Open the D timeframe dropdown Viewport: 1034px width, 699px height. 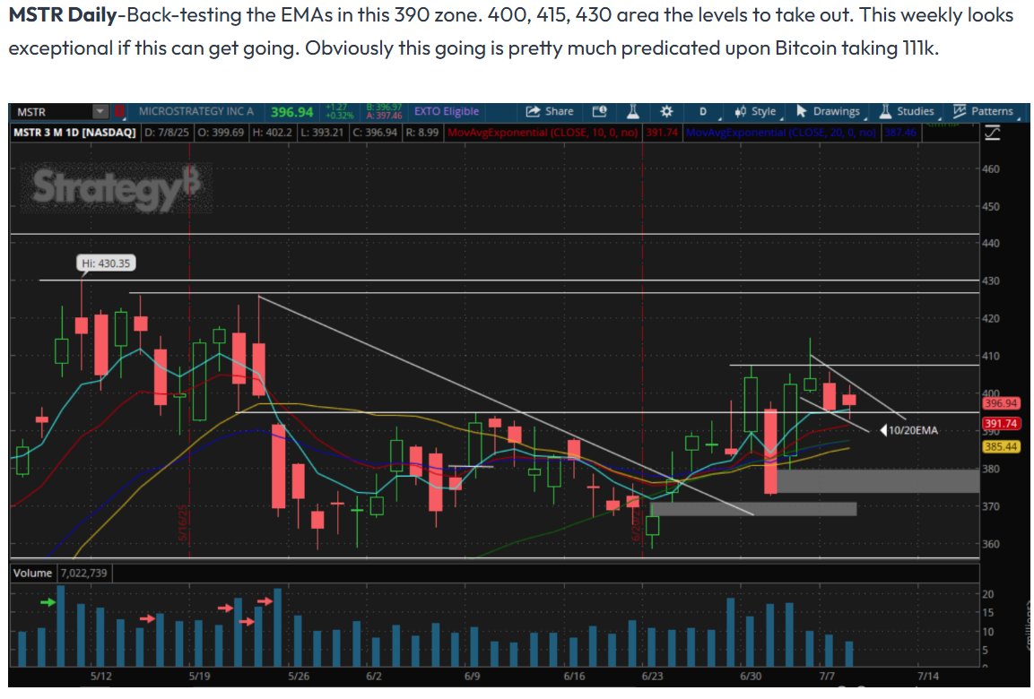[706, 111]
